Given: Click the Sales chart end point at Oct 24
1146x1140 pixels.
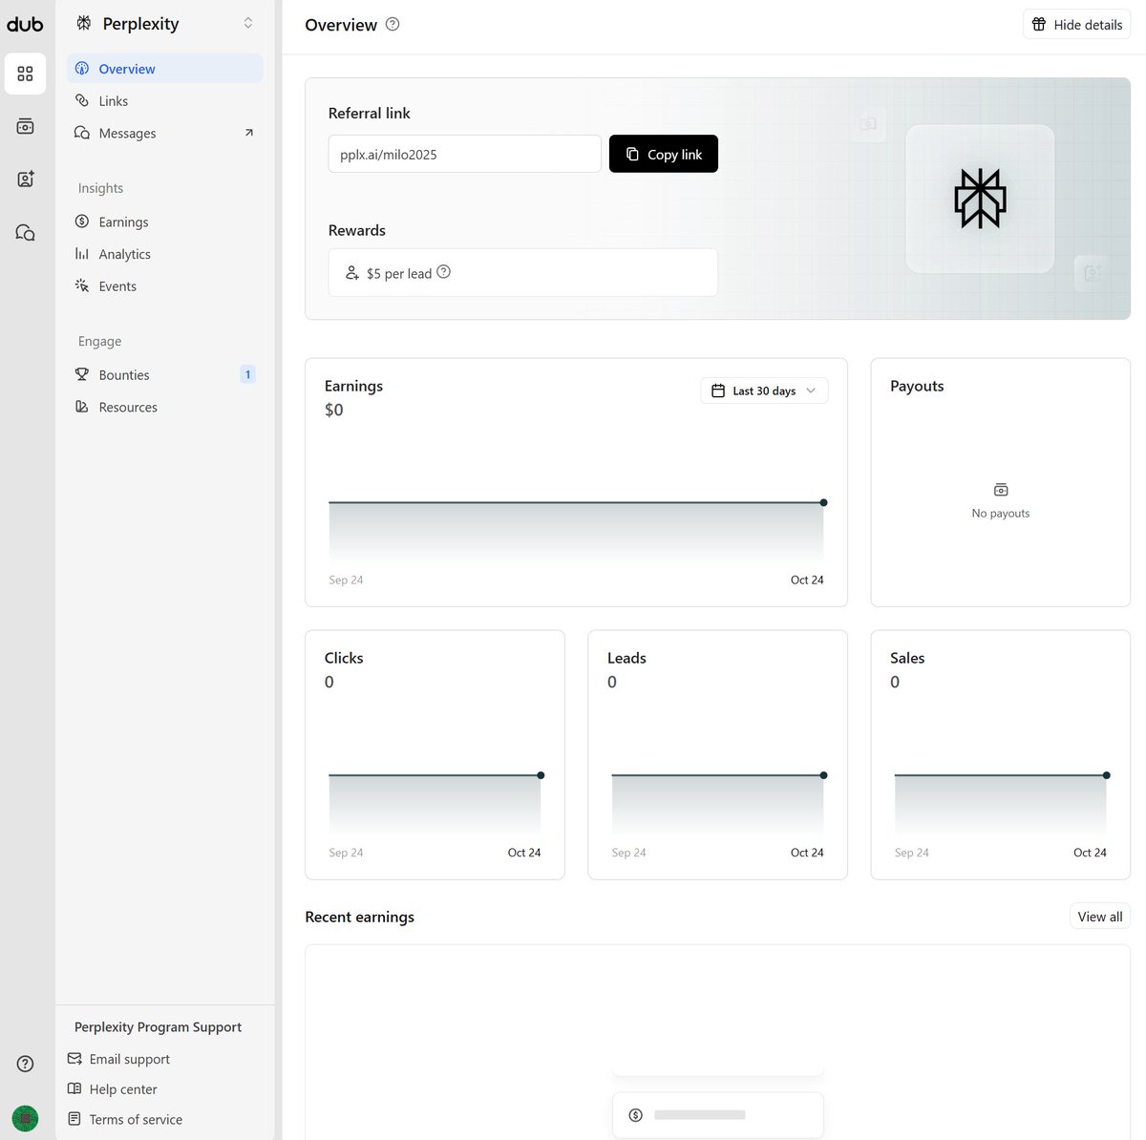Looking at the screenshot, I should 1106,775.
